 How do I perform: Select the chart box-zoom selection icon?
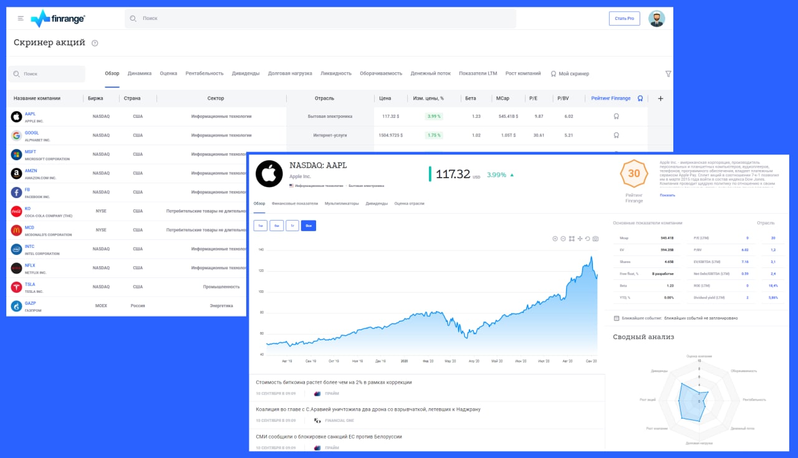tap(572, 239)
